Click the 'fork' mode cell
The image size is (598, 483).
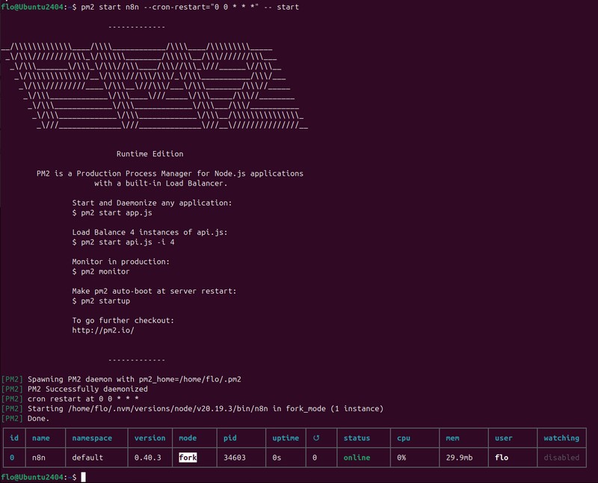pos(188,458)
